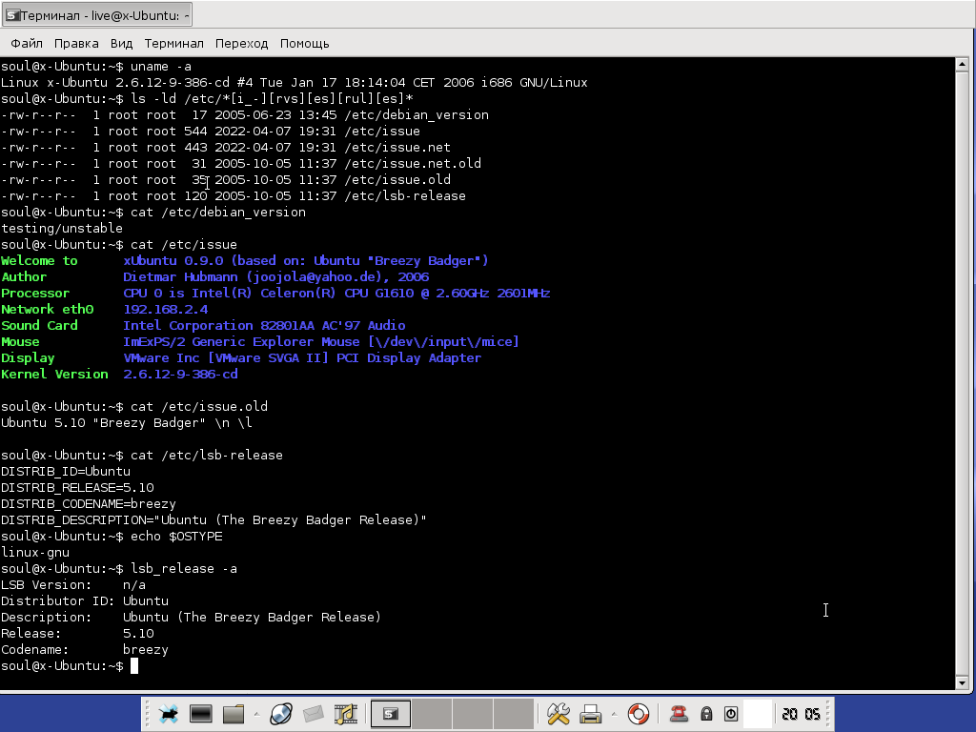Click the 'Distributor ID: Ubuntu' line
The width and height of the screenshot is (976, 732).
point(85,600)
